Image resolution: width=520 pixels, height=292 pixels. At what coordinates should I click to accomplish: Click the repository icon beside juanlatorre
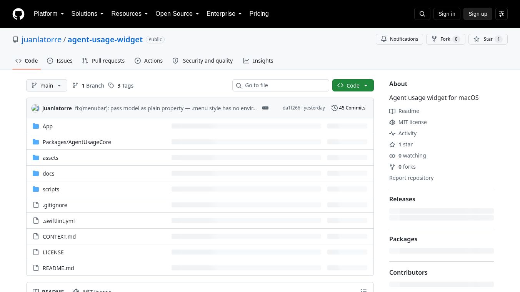tap(15, 40)
